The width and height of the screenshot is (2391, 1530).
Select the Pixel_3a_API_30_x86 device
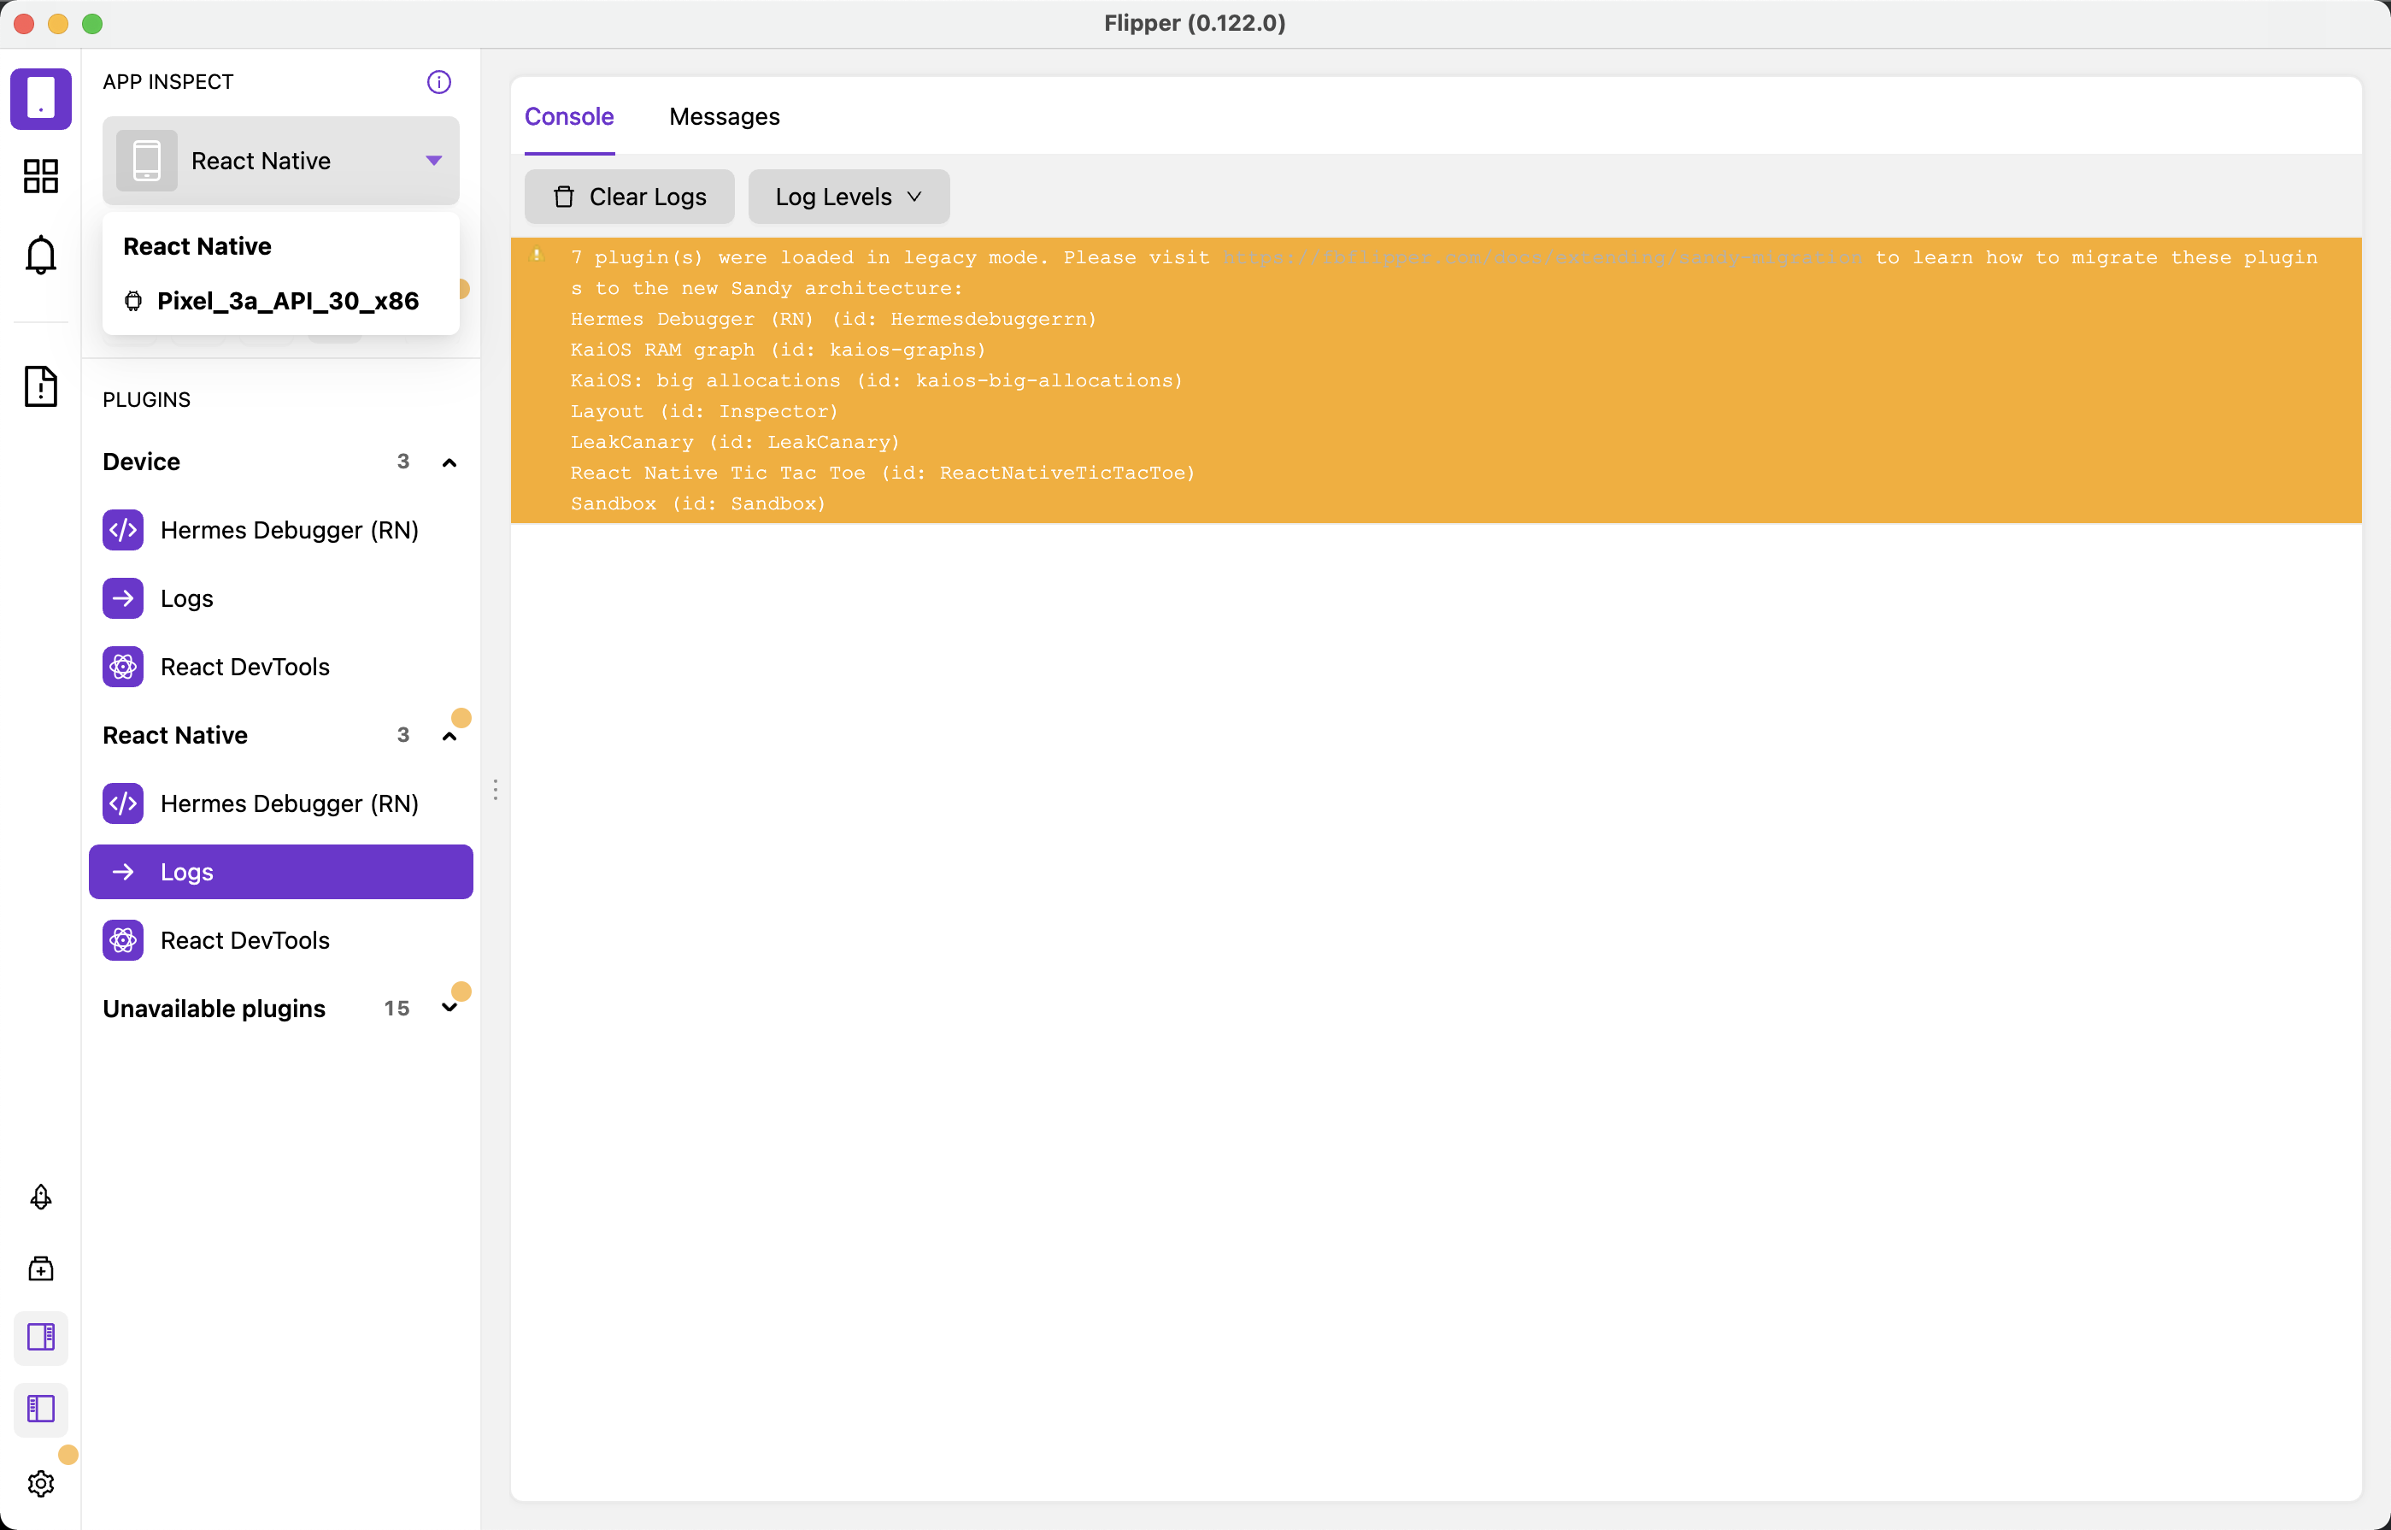[287, 301]
